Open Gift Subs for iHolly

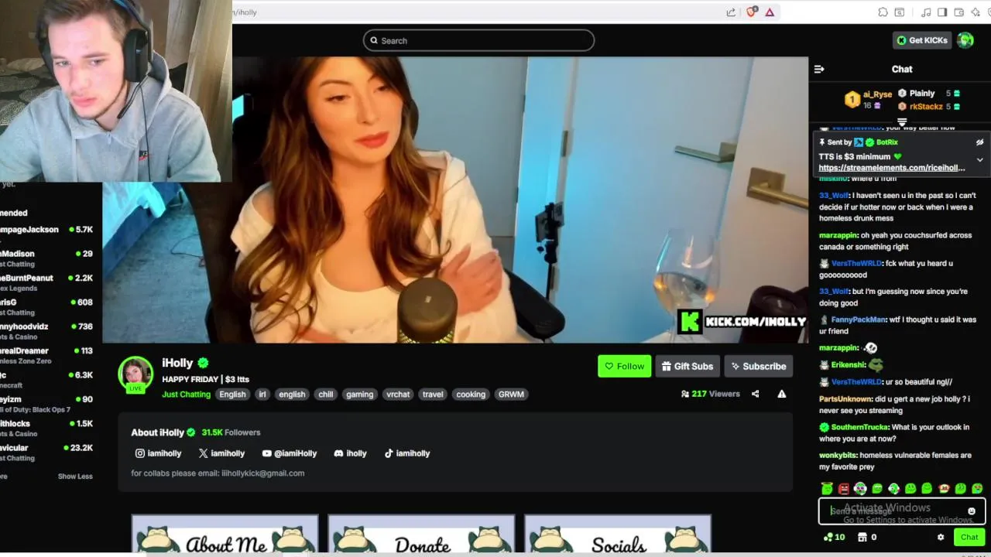(688, 367)
